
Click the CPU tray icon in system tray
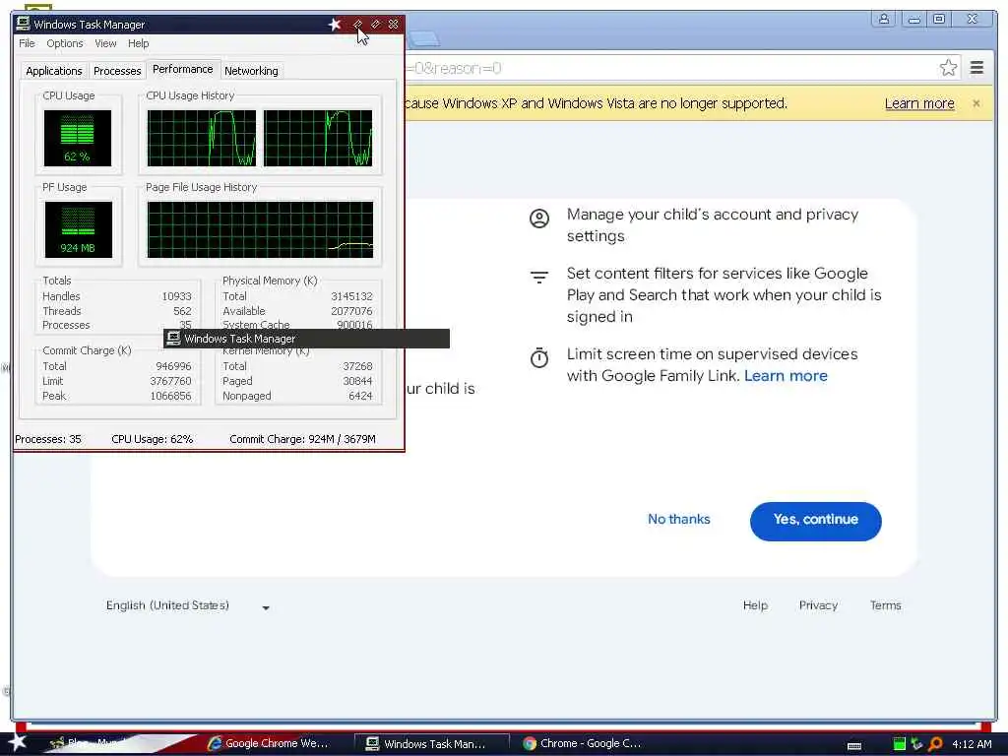pos(900,744)
